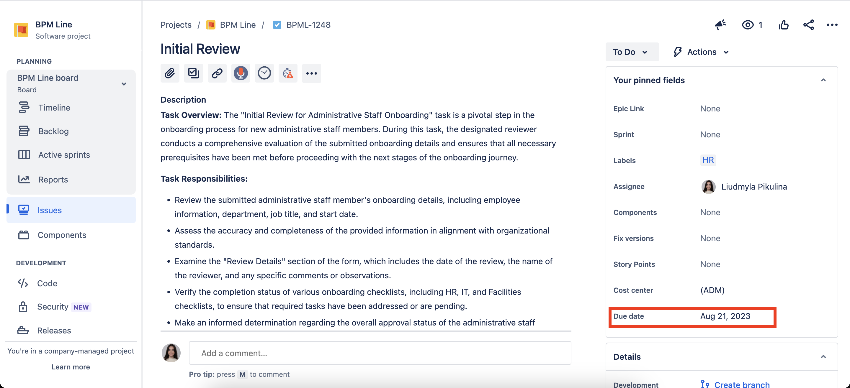Collapse the Details section
This screenshot has width=850, height=388.
[823, 357]
